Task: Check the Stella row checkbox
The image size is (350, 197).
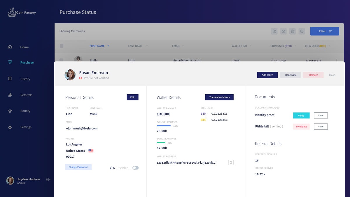Action: pos(61,60)
